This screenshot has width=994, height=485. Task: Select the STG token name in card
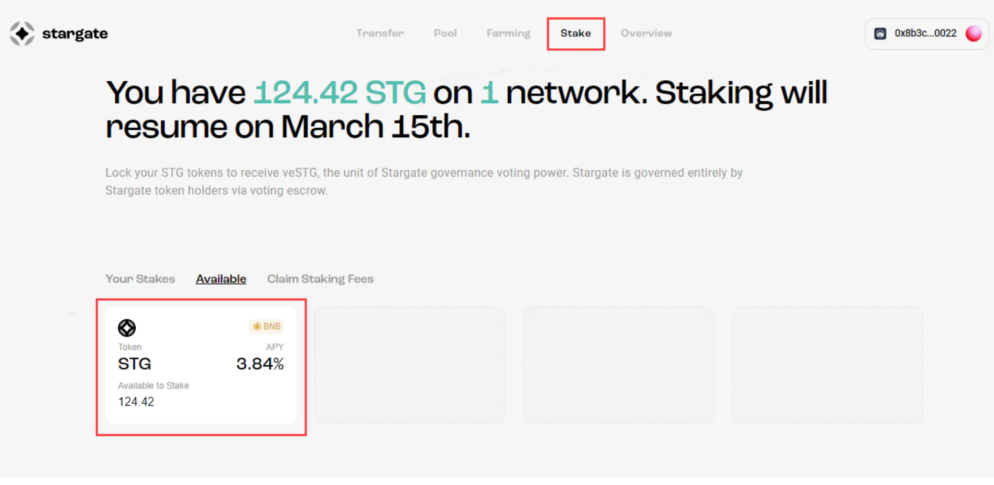[x=135, y=363]
